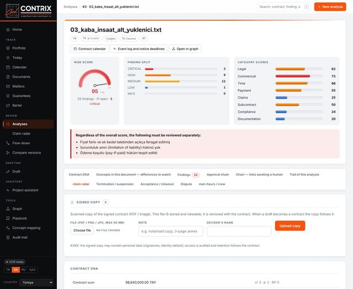Click Contract sum value 98,640,000.00 TRY
This screenshot has height=289, width=353.
(x=141, y=282)
